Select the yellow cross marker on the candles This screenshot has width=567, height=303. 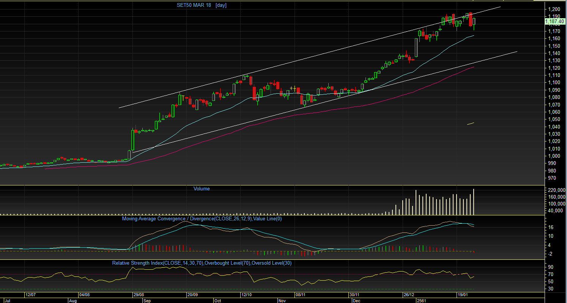[293, 88]
